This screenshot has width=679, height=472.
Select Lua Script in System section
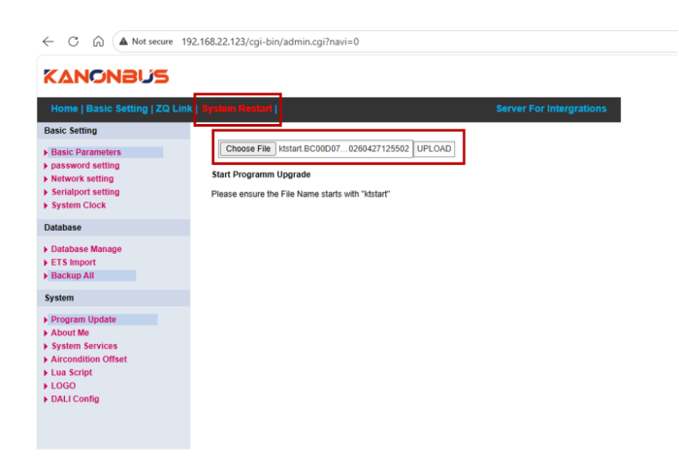point(72,372)
